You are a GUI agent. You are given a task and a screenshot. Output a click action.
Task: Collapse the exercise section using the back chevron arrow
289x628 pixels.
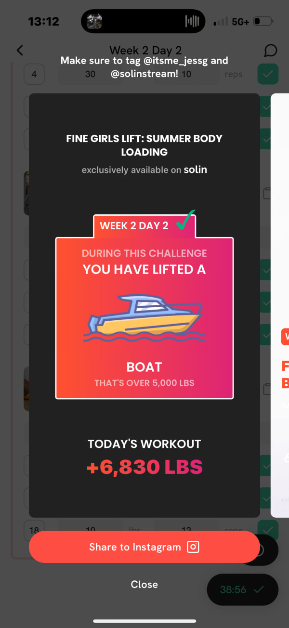19,50
